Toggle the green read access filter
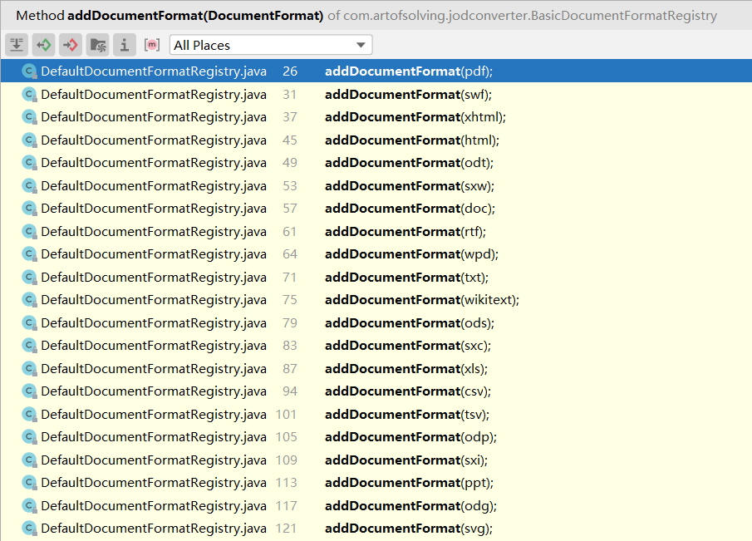 coord(43,45)
